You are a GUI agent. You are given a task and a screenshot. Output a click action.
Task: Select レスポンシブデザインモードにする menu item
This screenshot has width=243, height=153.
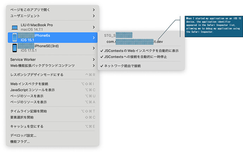coord(37,75)
